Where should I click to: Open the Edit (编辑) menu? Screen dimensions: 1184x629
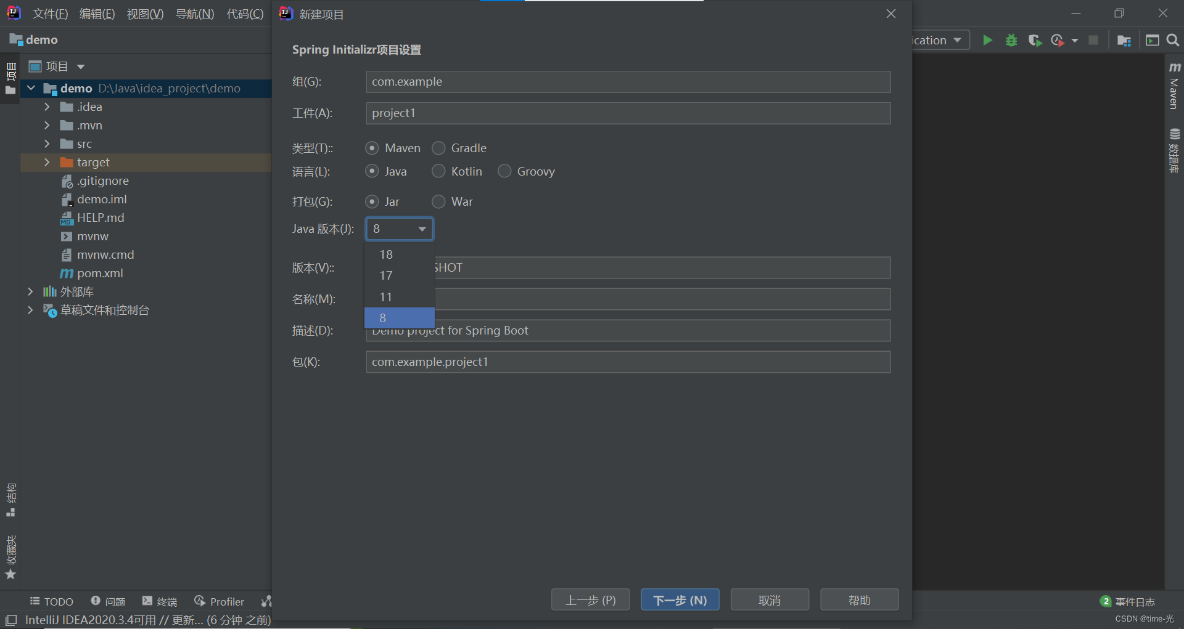click(x=97, y=14)
